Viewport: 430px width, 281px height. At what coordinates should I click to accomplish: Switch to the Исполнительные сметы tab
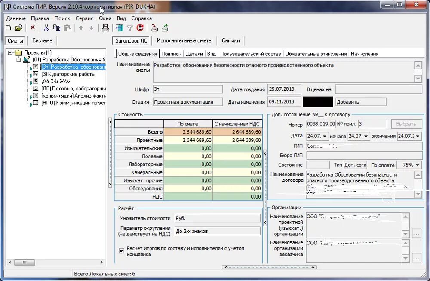(x=184, y=40)
